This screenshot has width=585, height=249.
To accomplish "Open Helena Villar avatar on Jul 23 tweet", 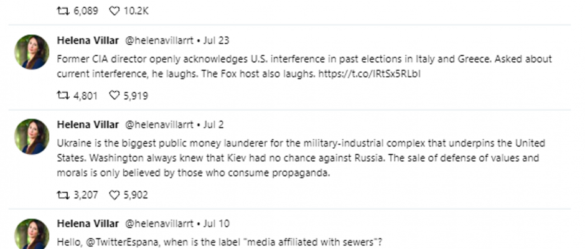I will [x=32, y=52].
